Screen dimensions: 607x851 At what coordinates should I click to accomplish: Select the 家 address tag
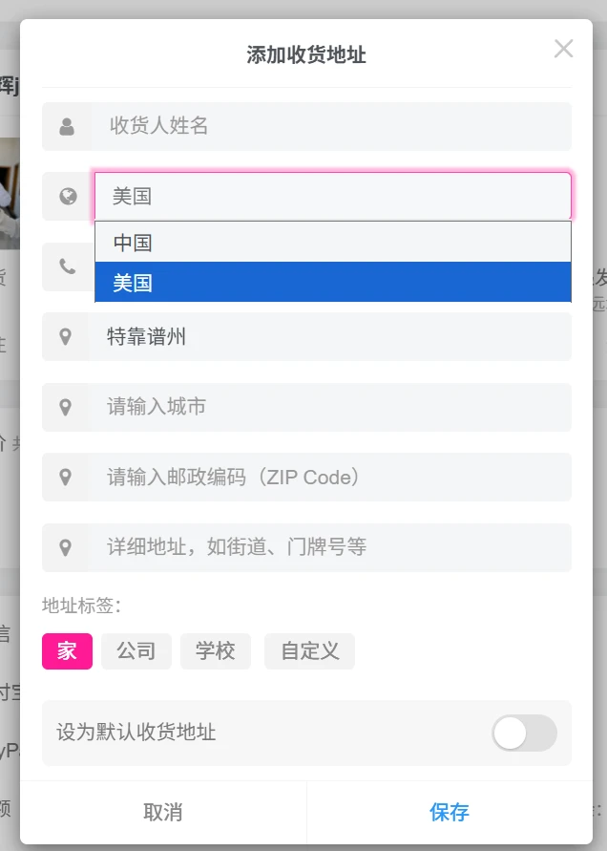66,651
